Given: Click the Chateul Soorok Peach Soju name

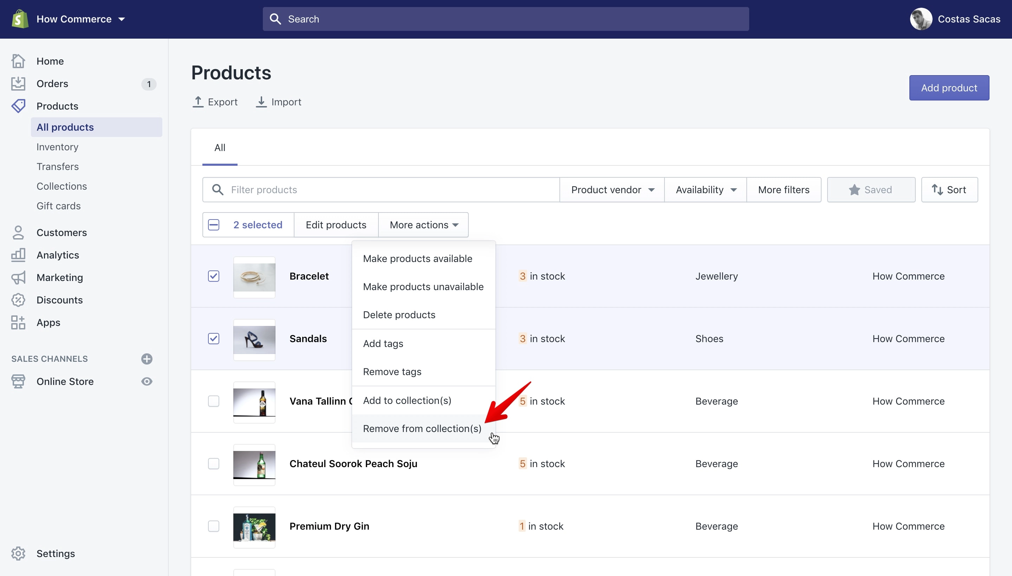Looking at the screenshot, I should (353, 464).
